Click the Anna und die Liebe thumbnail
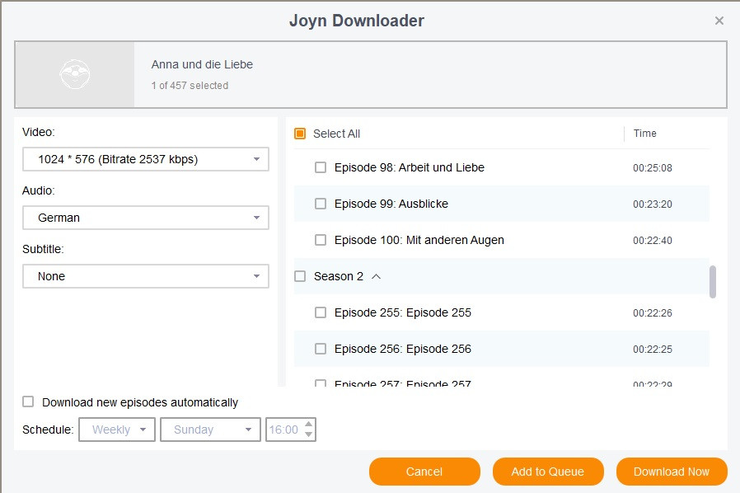 tap(75, 75)
